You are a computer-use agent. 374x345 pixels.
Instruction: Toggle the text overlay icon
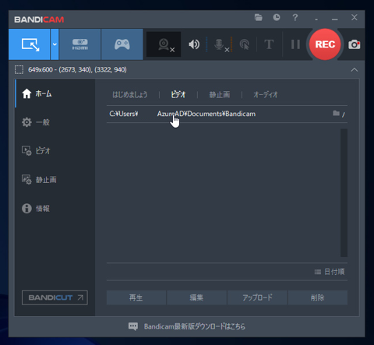[269, 44]
